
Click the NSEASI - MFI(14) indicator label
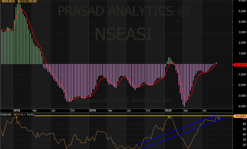click(17, 114)
